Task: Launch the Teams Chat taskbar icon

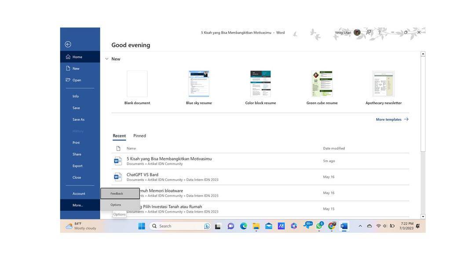Action: (x=230, y=226)
